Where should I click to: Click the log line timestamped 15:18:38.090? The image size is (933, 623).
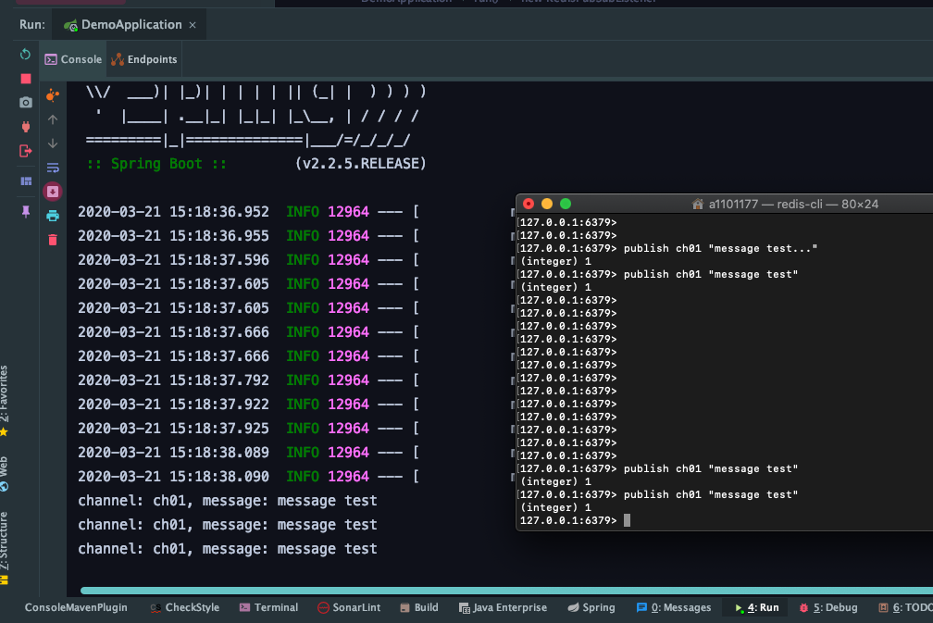pyautogui.click(x=249, y=477)
